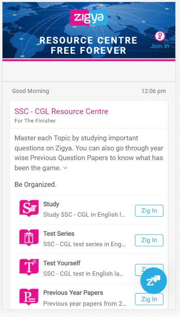Zig In to the Study section
Image resolution: width=180 pixels, height=317 pixels.
pos(149,211)
